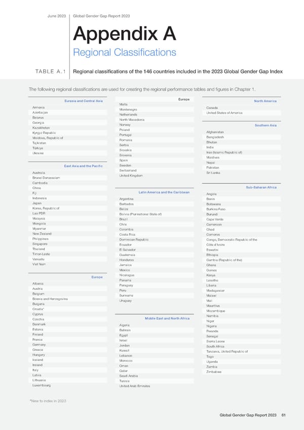Click the Regional Classifications subtitle
This screenshot has height=430, width=304.
pos(125,53)
